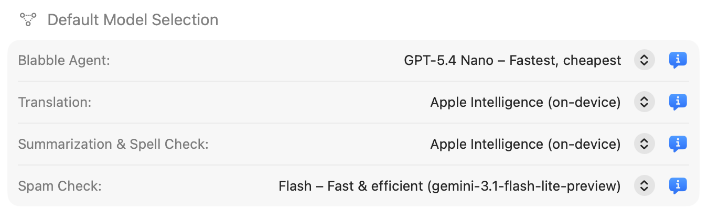Open the info bubble for the Translation model
Image resolution: width=708 pixels, height=220 pixels.
(x=678, y=102)
